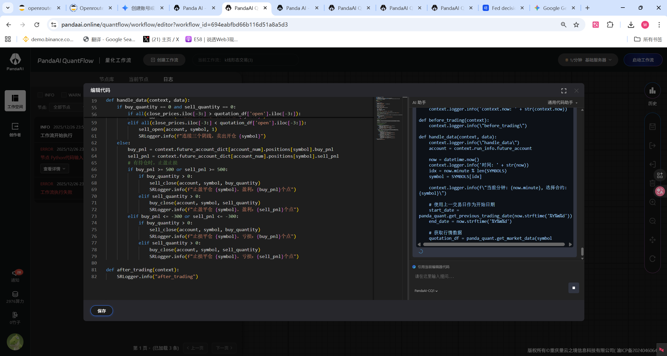Expand the 查看详情 error details

54,169
